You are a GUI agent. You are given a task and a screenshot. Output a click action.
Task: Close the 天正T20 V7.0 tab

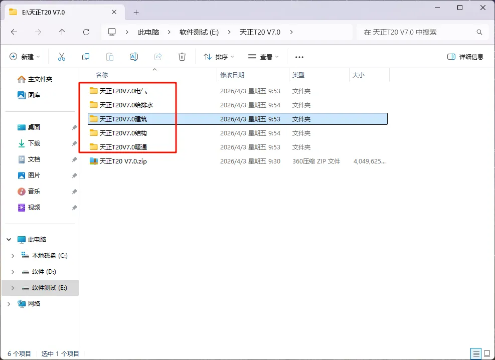click(114, 12)
